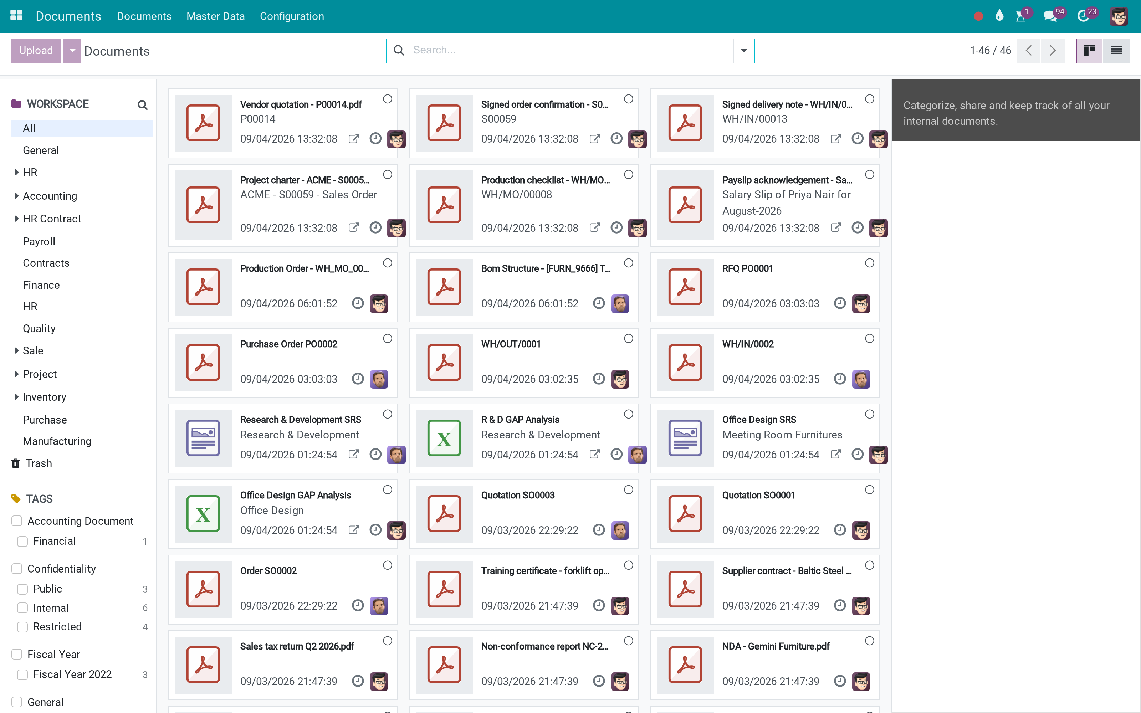Open the Documents top menu

(144, 16)
